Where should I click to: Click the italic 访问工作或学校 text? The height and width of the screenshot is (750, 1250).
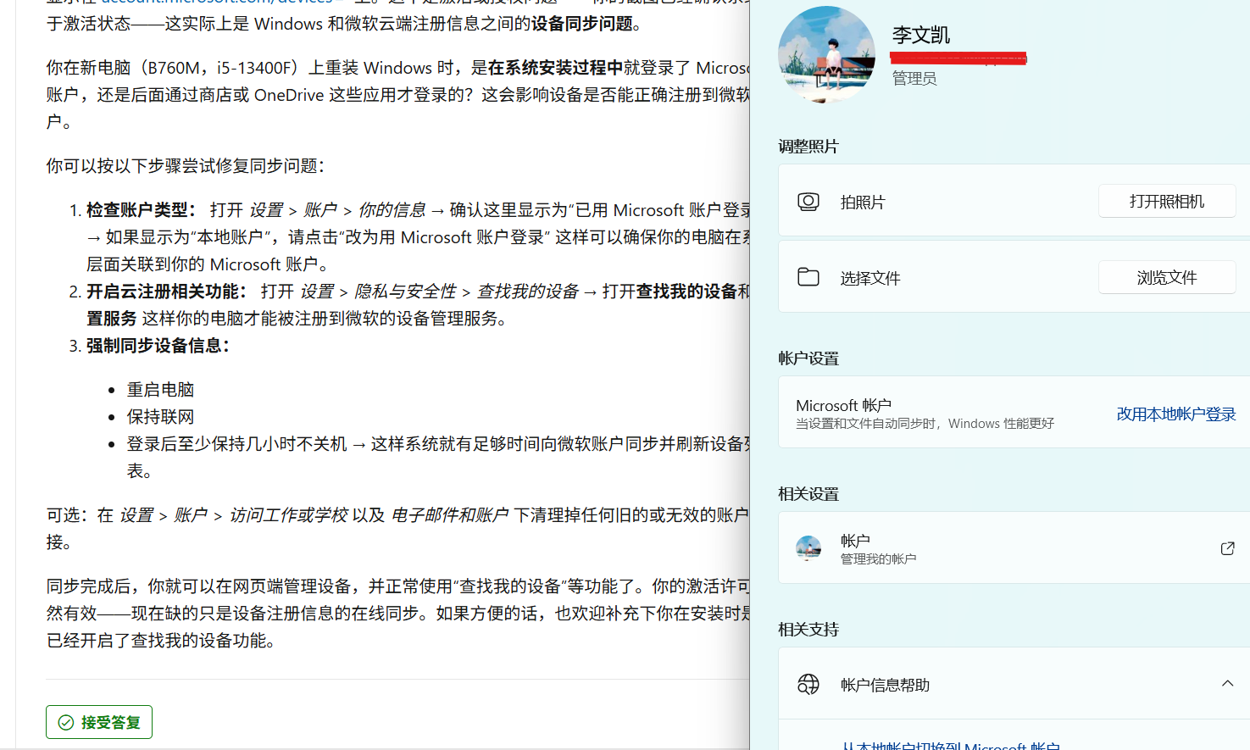(x=288, y=515)
